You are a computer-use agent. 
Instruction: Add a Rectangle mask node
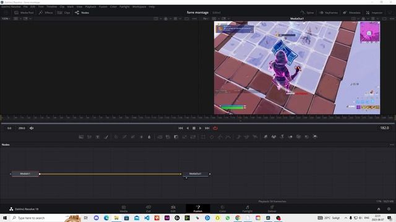[x=204, y=137]
